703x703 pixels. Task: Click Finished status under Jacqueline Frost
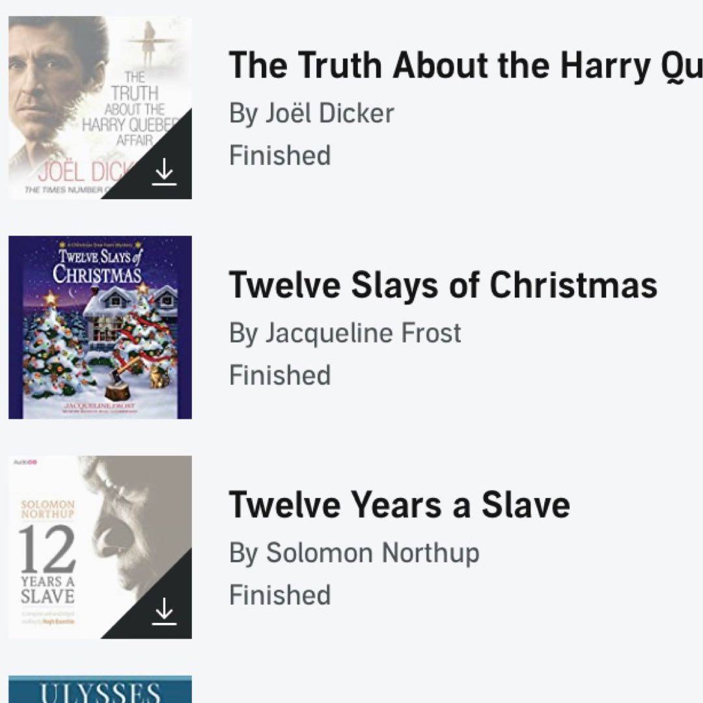click(x=280, y=376)
